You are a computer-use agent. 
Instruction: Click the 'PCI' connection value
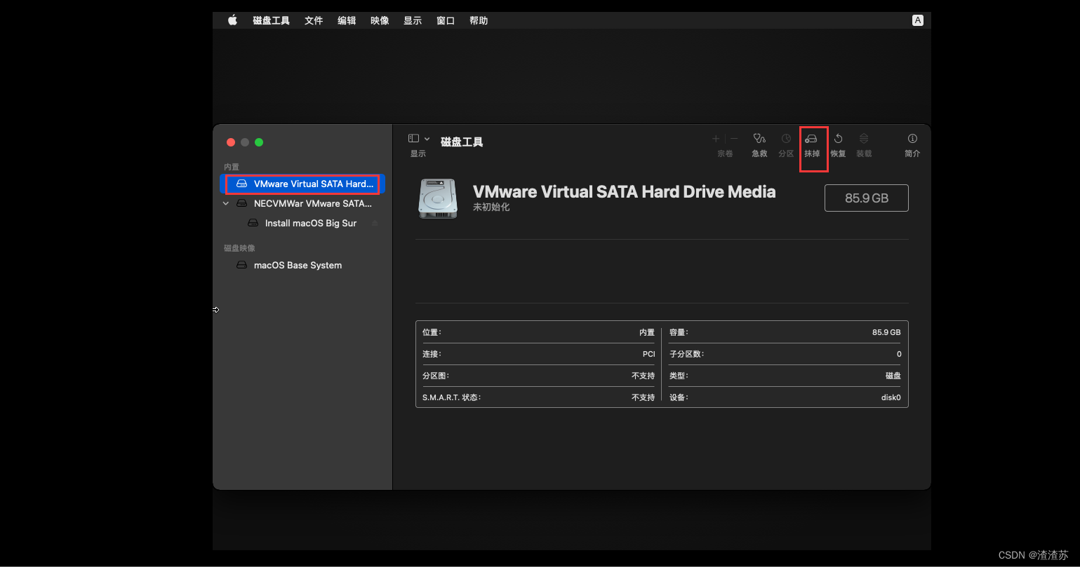[x=649, y=354]
